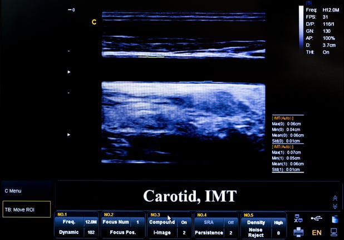344x240 pixels.
Task: Click the FPS: 31 readout
Action: (317, 17)
